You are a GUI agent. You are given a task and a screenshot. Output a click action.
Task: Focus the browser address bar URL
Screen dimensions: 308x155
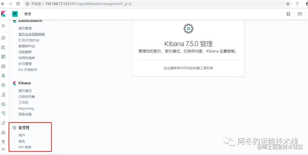click(x=88, y=4)
